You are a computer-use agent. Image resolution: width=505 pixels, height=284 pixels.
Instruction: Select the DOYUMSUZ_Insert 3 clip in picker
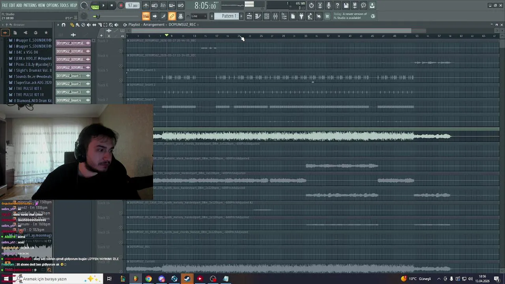point(73,92)
